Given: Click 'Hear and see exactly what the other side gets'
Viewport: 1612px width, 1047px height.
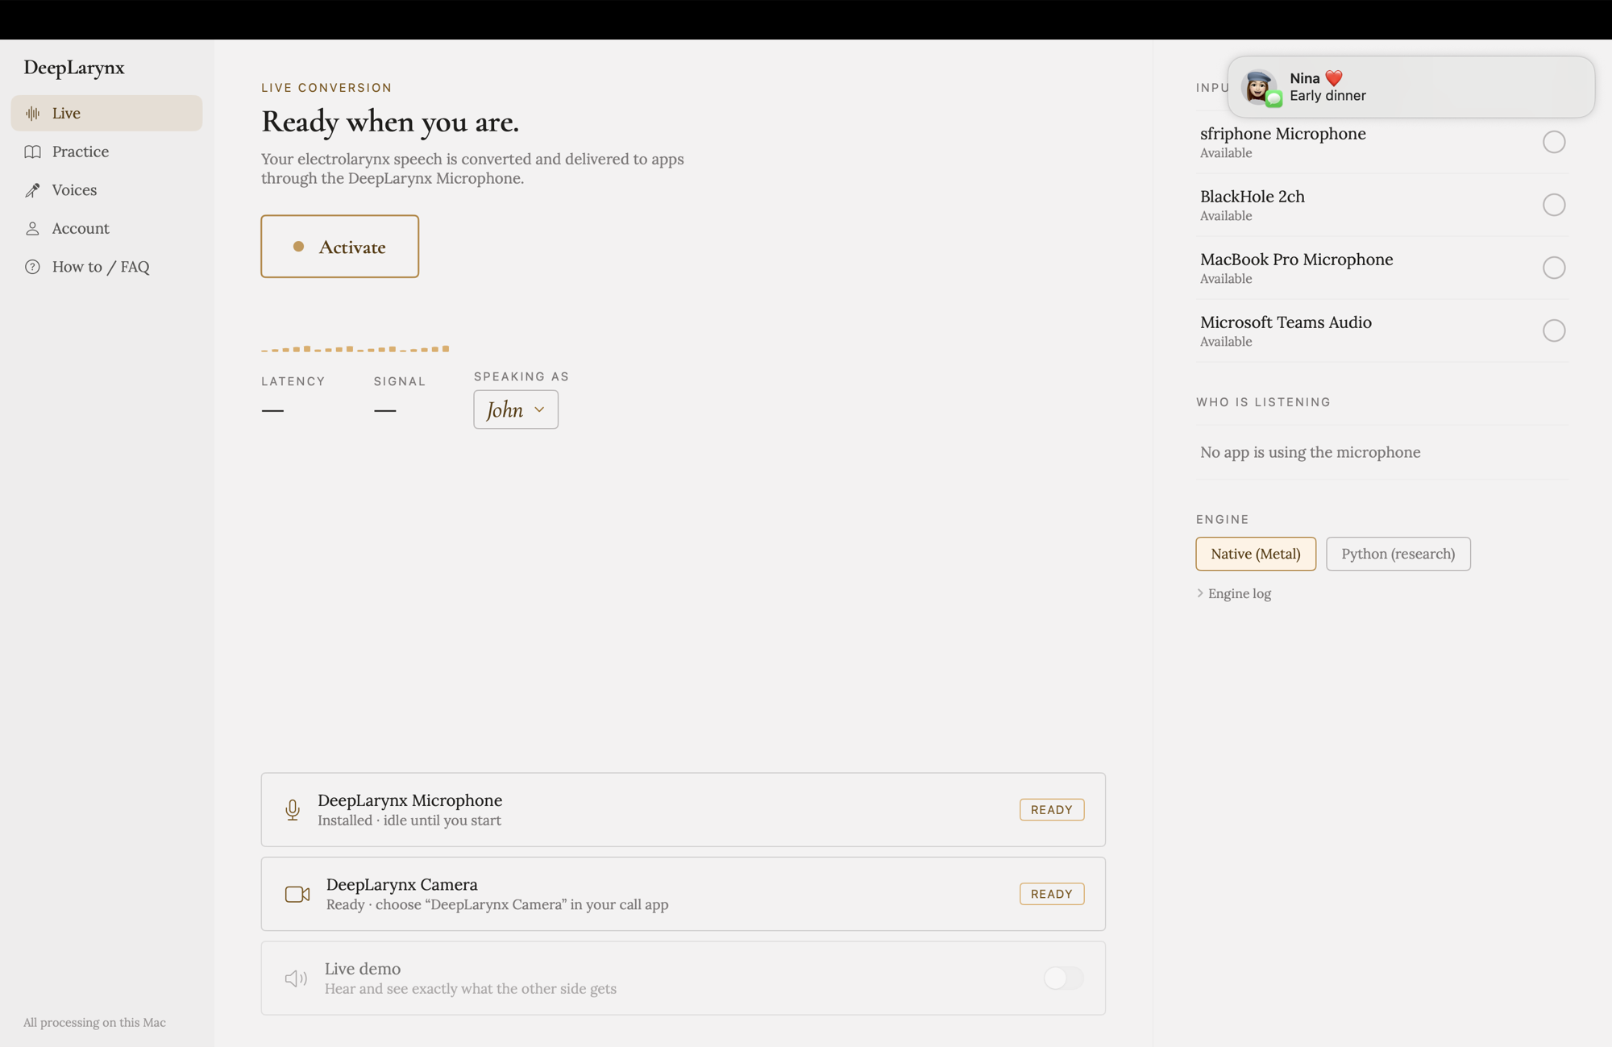Looking at the screenshot, I should click(x=471, y=989).
